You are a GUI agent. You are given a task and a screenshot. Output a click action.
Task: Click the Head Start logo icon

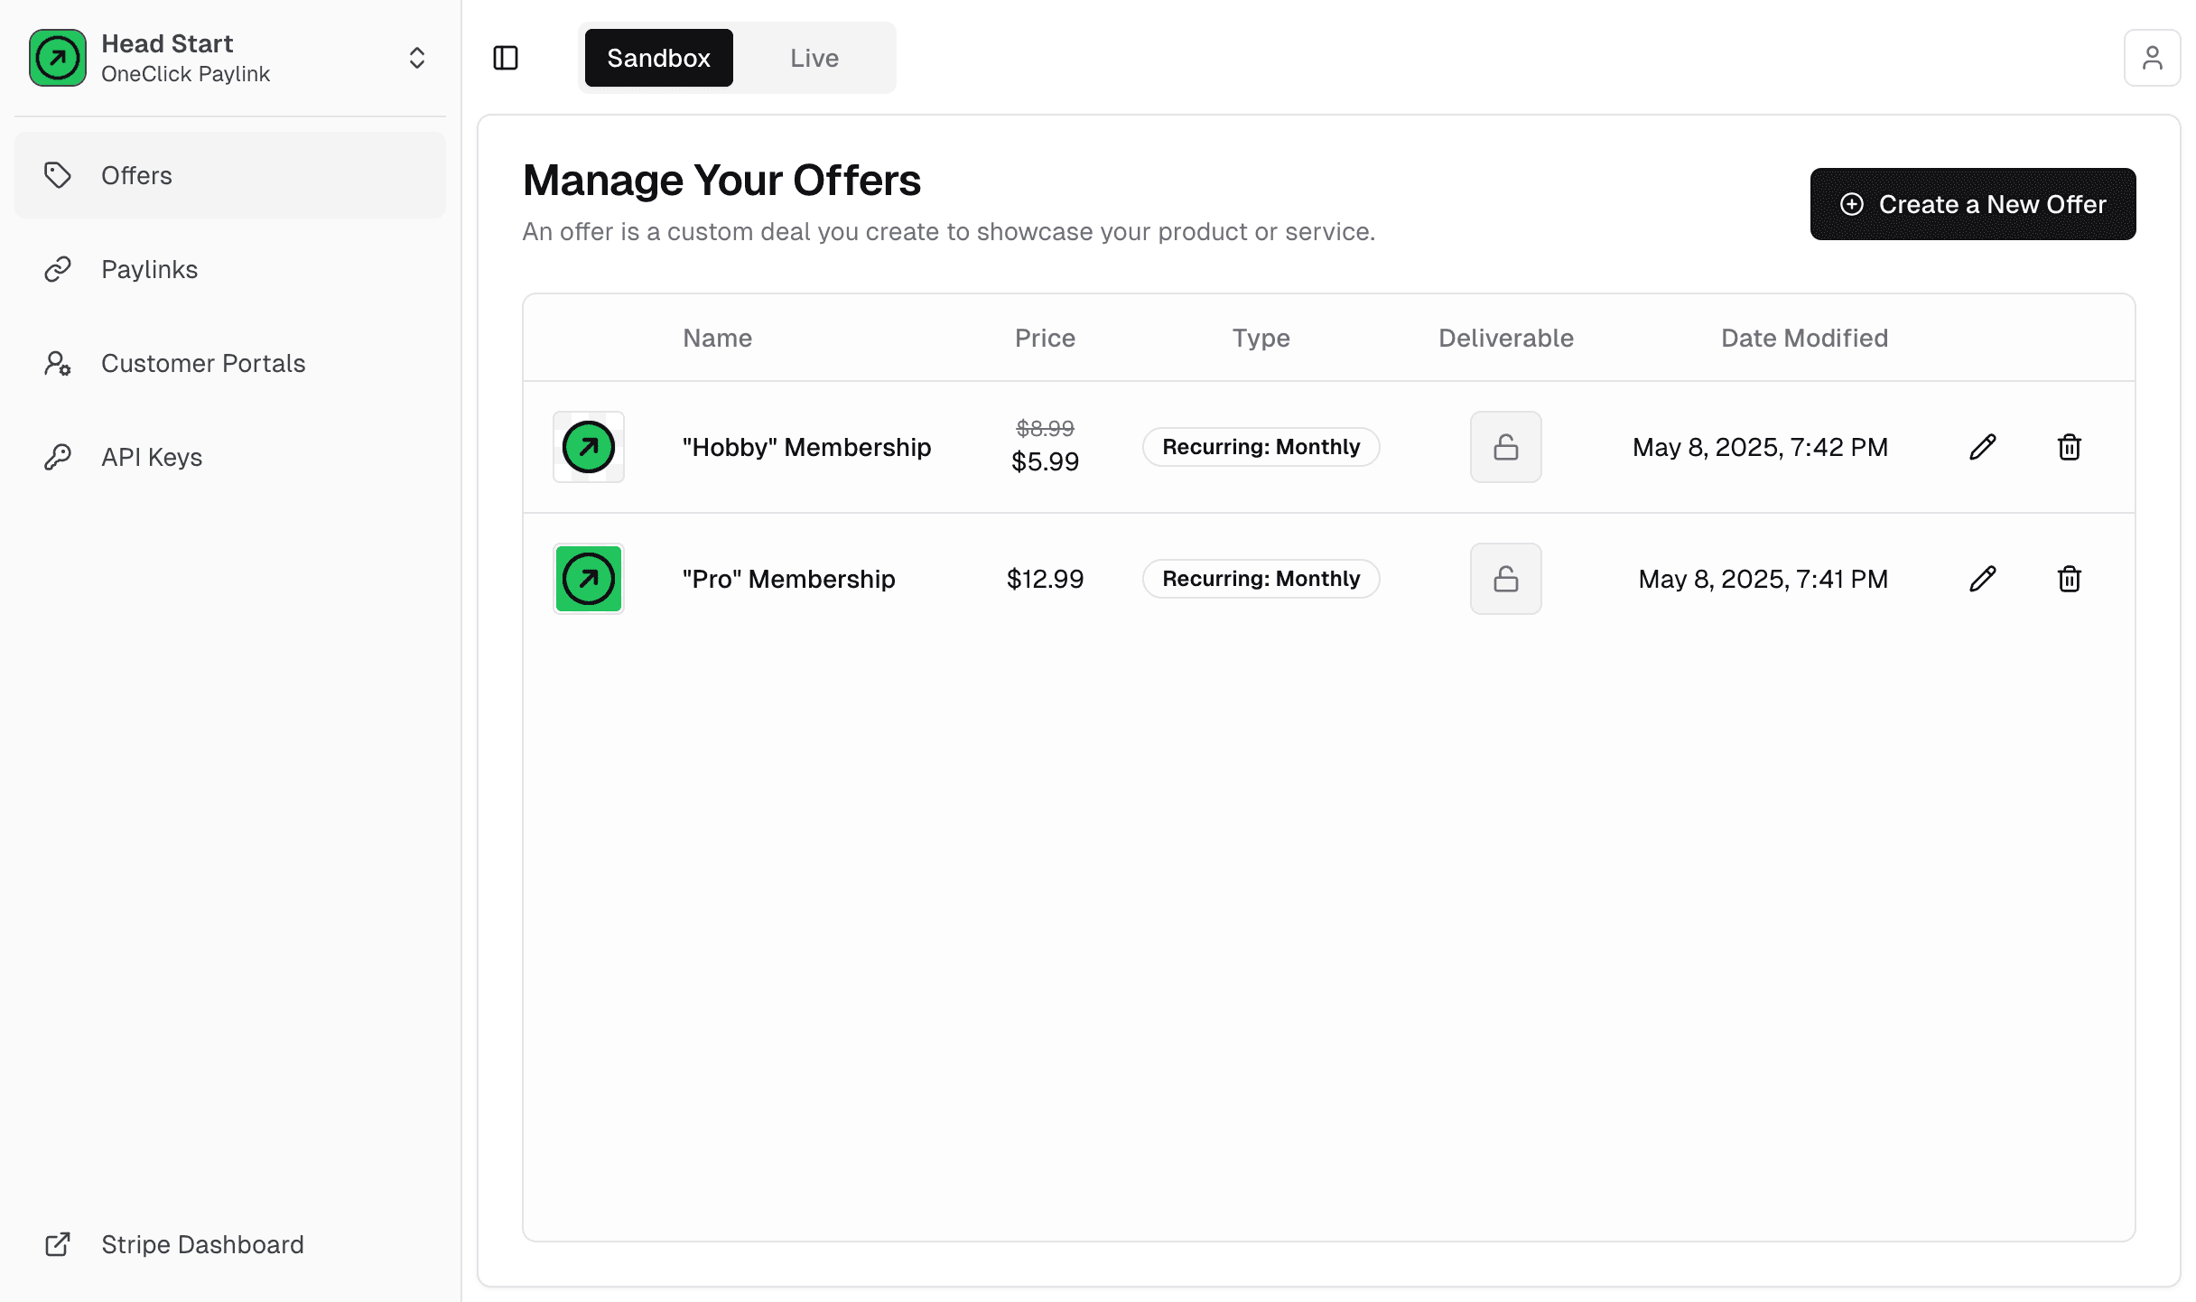[58, 58]
